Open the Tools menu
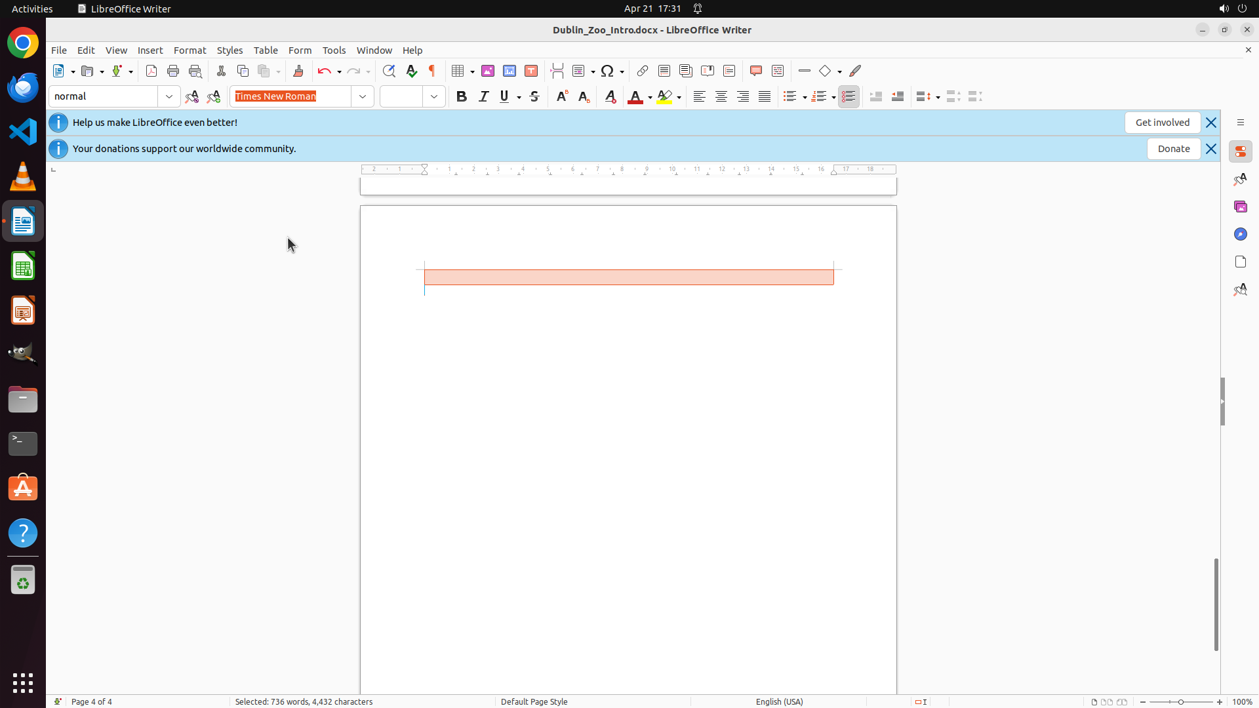The image size is (1259, 708). click(334, 50)
